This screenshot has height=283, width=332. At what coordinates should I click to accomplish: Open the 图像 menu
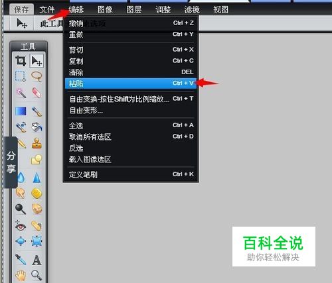pos(105,9)
